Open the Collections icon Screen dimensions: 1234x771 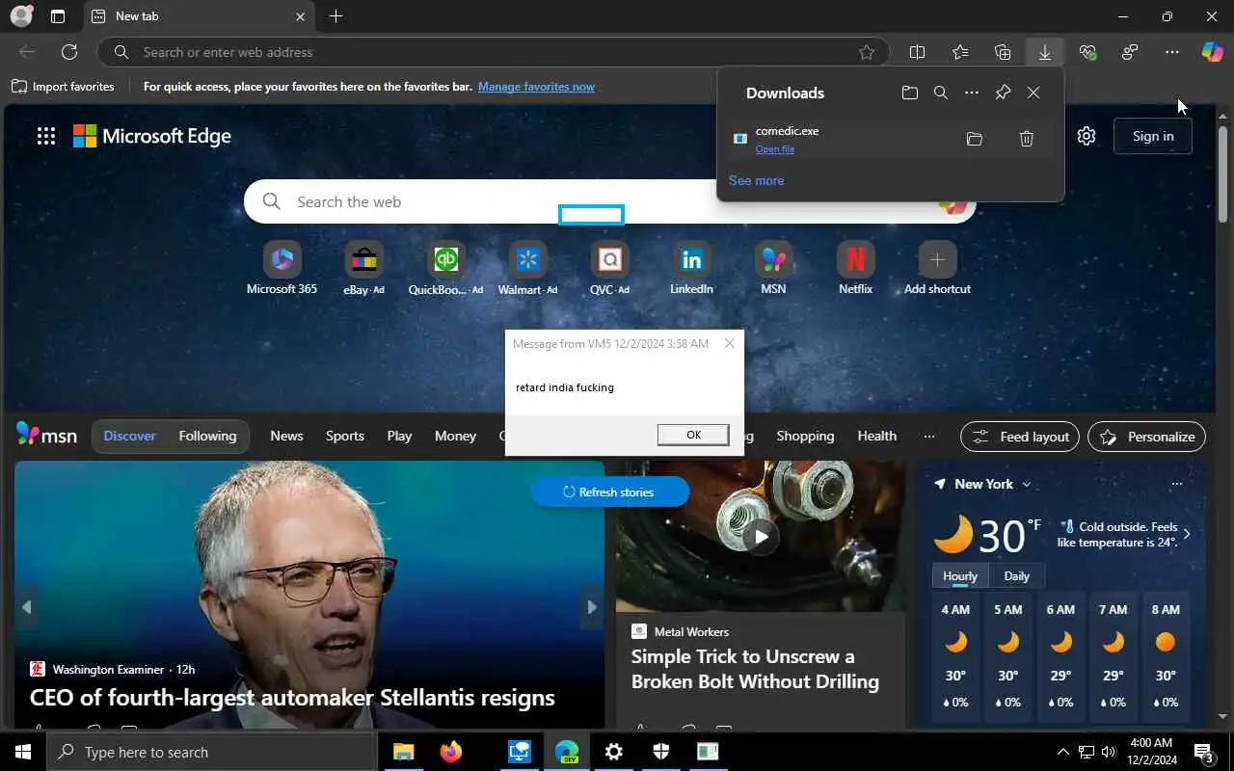1003,52
